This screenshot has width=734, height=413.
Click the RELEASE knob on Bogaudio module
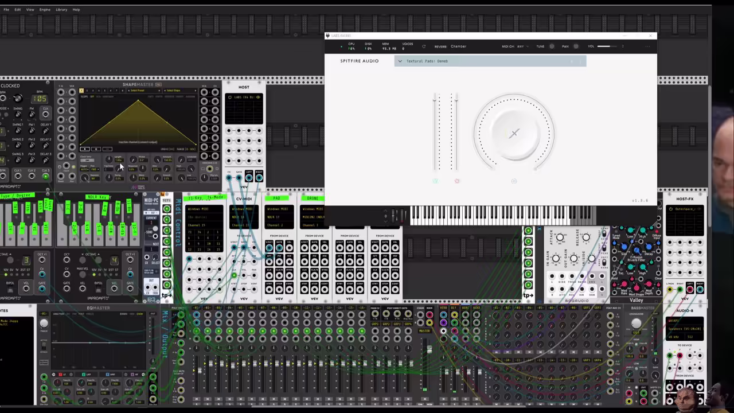coord(585,238)
